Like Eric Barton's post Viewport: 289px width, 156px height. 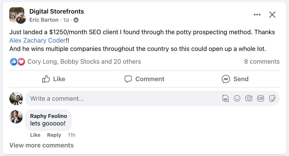[x=54, y=79]
